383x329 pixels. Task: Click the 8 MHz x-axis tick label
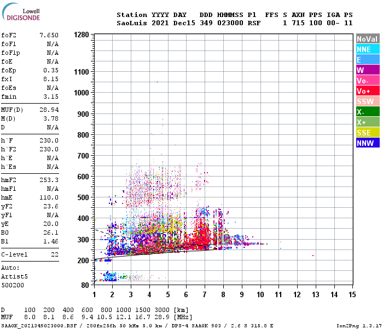point(223,294)
